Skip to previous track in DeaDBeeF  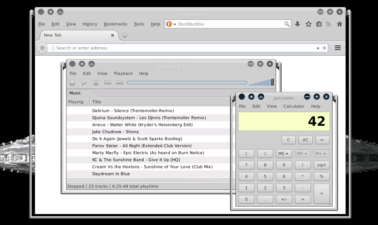click(x=107, y=82)
